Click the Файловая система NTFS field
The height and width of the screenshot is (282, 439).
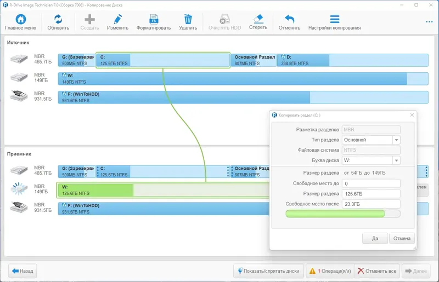tap(371, 150)
